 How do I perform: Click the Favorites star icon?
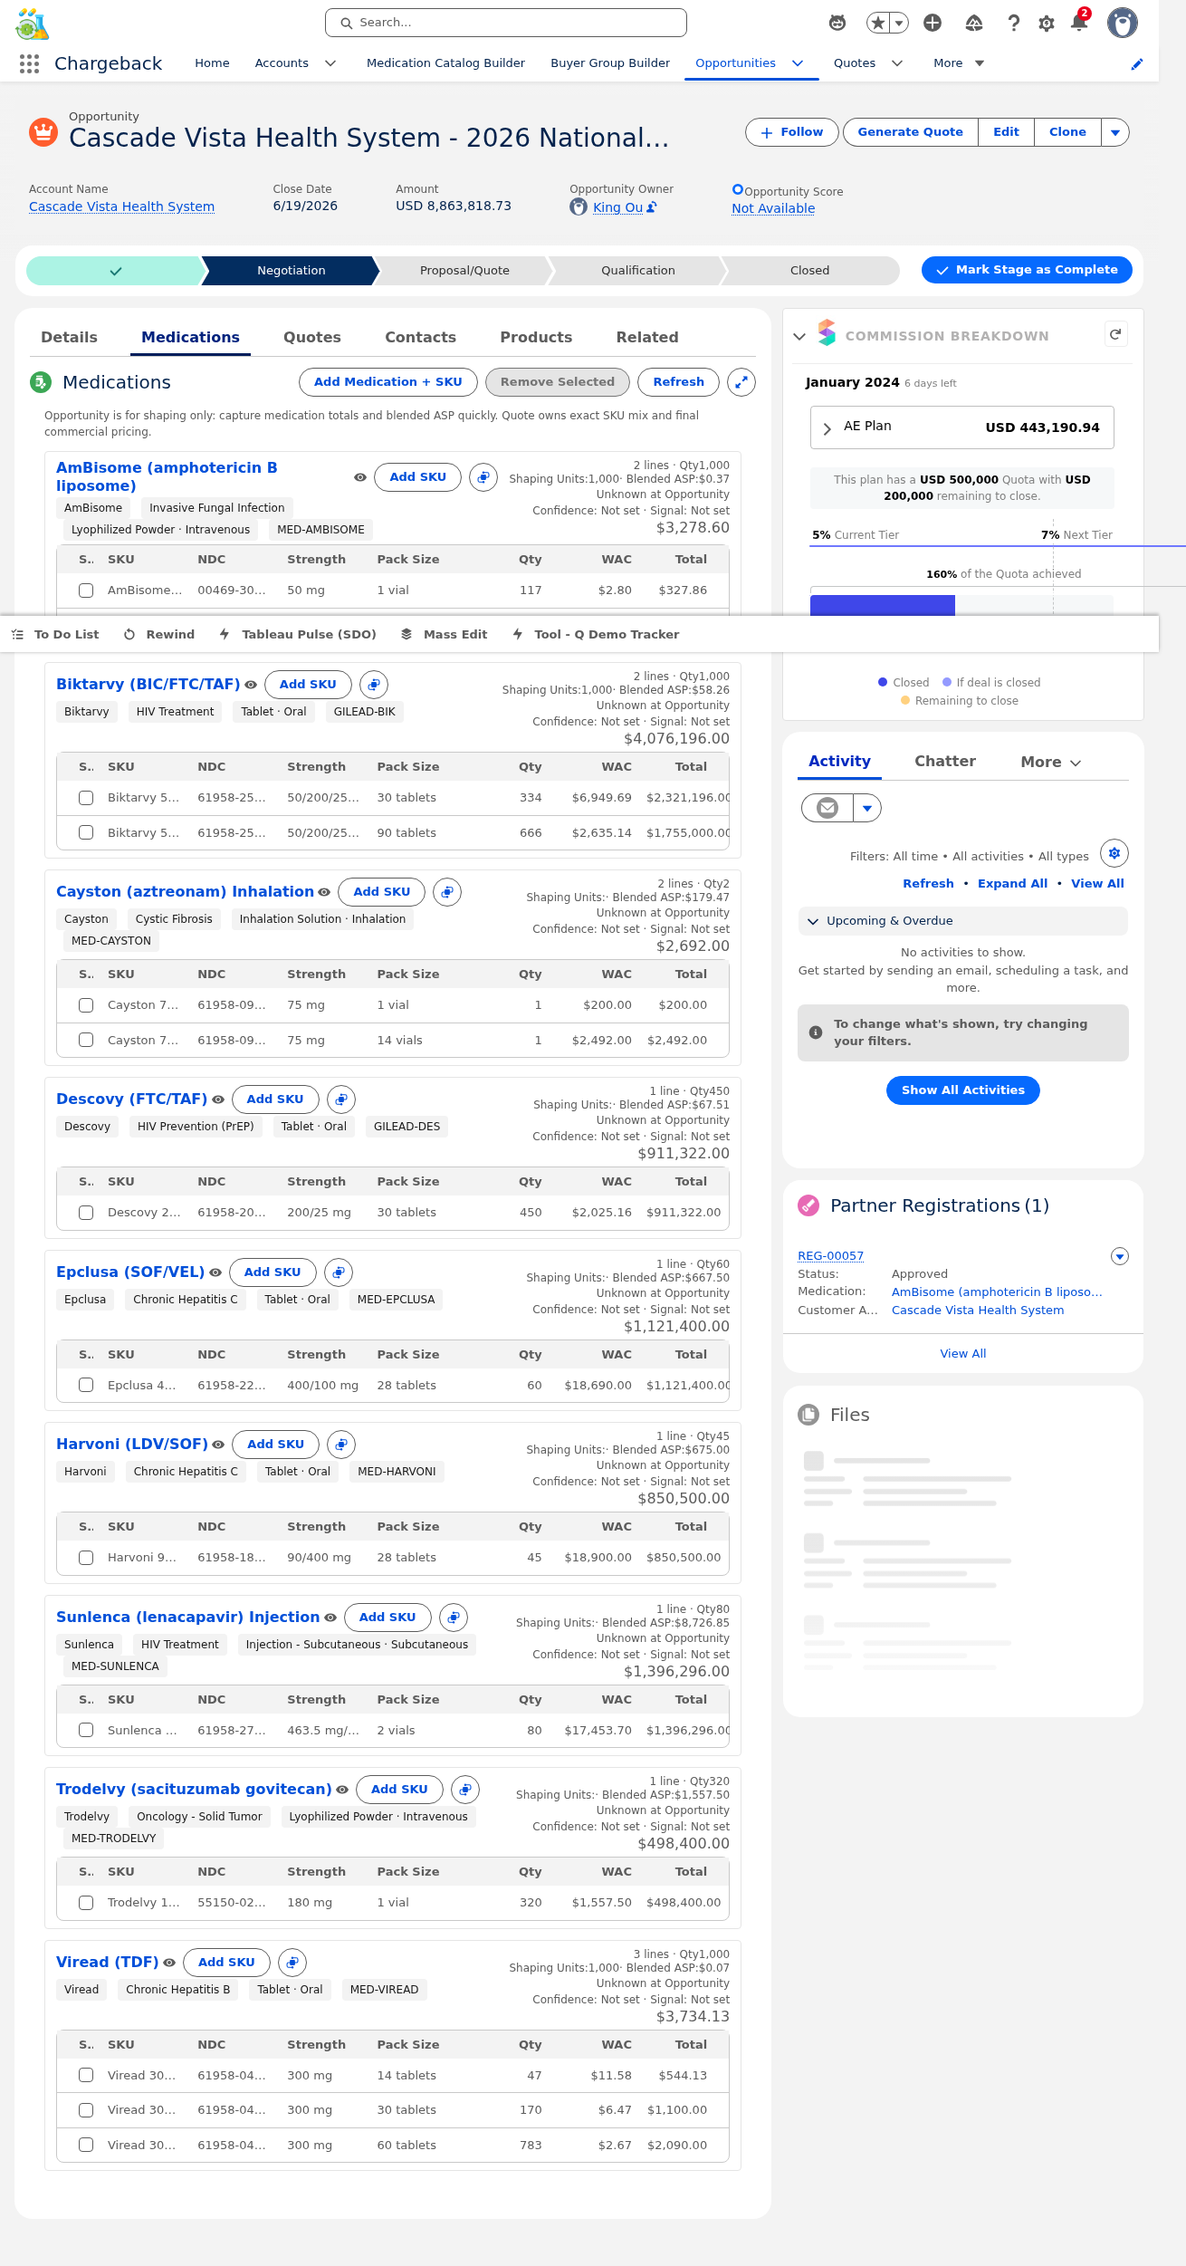pyautogui.click(x=878, y=23)
